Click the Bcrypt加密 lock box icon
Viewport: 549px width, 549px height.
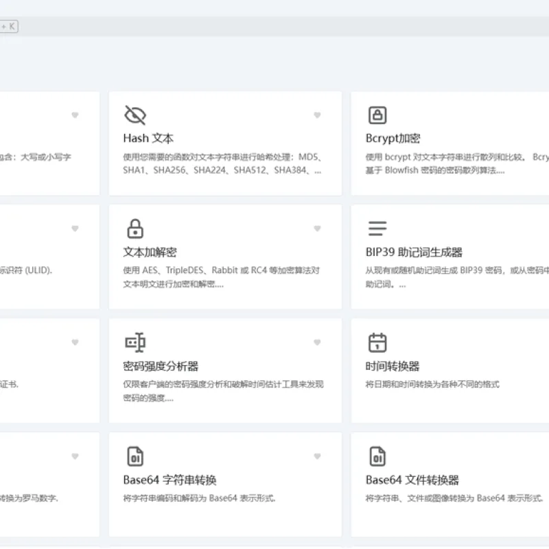point(377,115)
